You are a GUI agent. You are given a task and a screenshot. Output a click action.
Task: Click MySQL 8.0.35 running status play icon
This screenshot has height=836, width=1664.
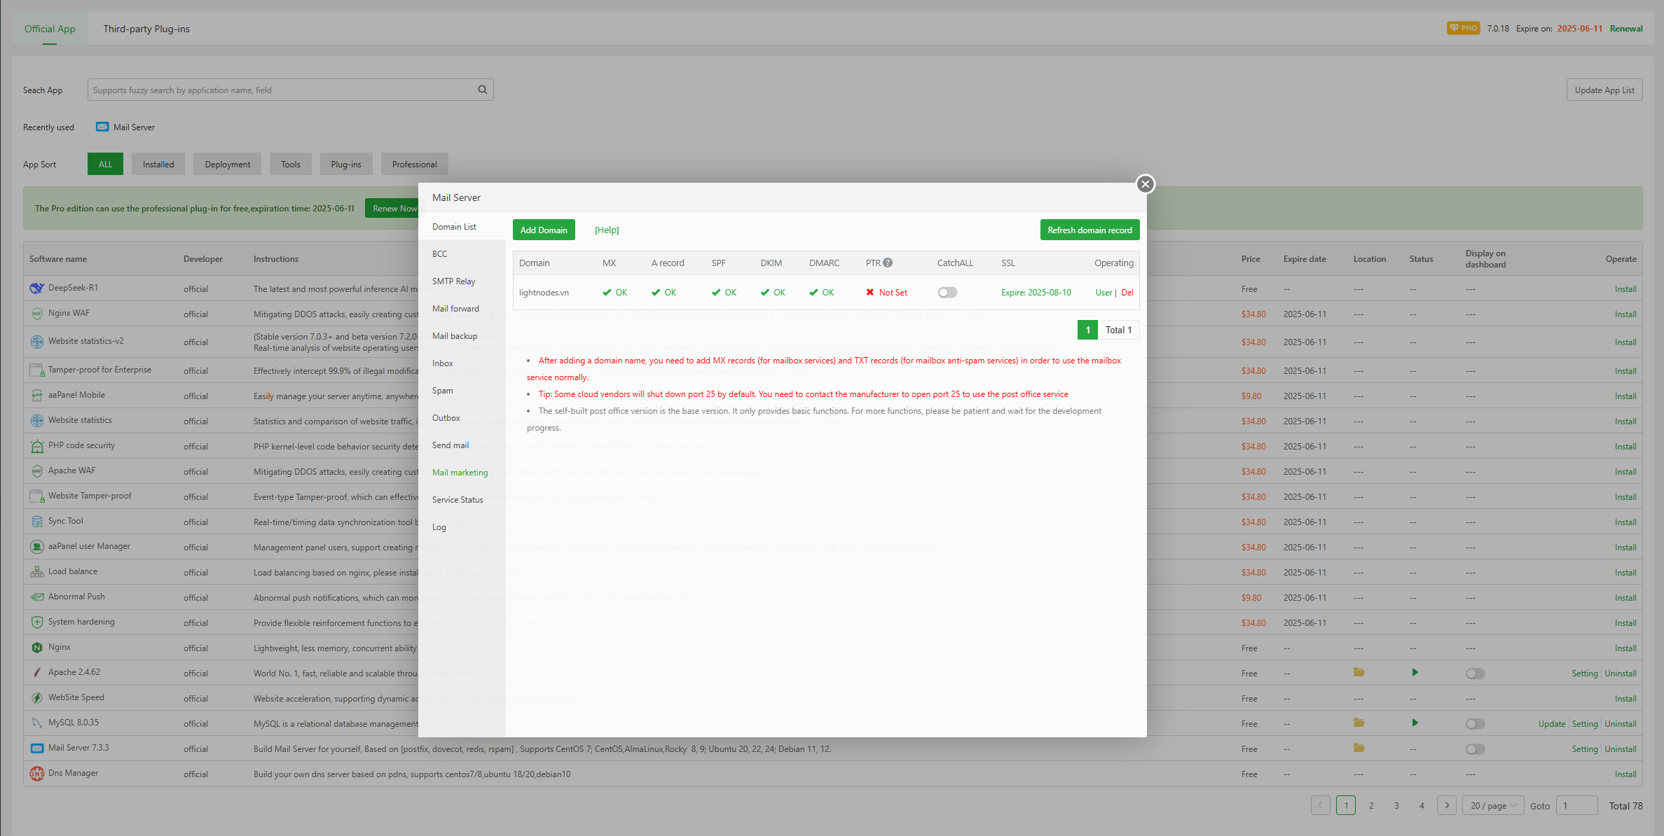coord(1415,723)
